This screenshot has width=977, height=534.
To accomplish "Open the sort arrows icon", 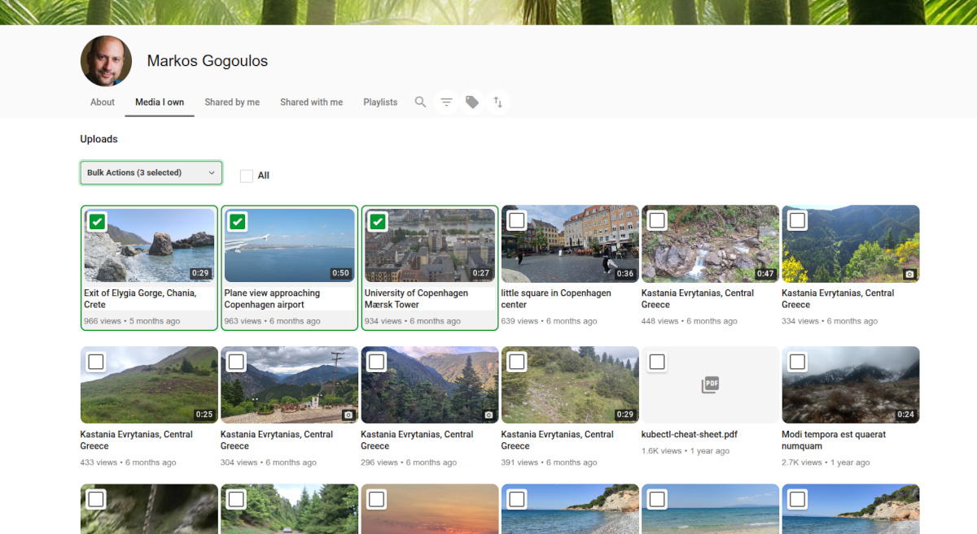I will [x=498, y=102].
